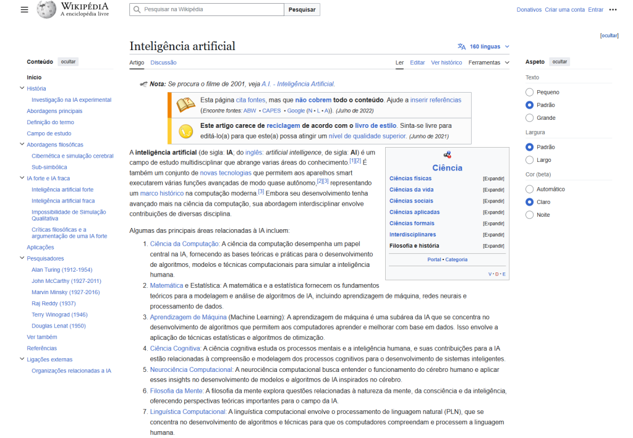Click the yellow recycling notice icon
Image resolution: width=633 pixels, height=438 pixels.
pos(185,131)
